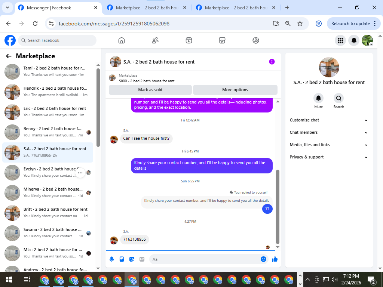Open Chrome zoom magnifier icon

tap(288, 24)
